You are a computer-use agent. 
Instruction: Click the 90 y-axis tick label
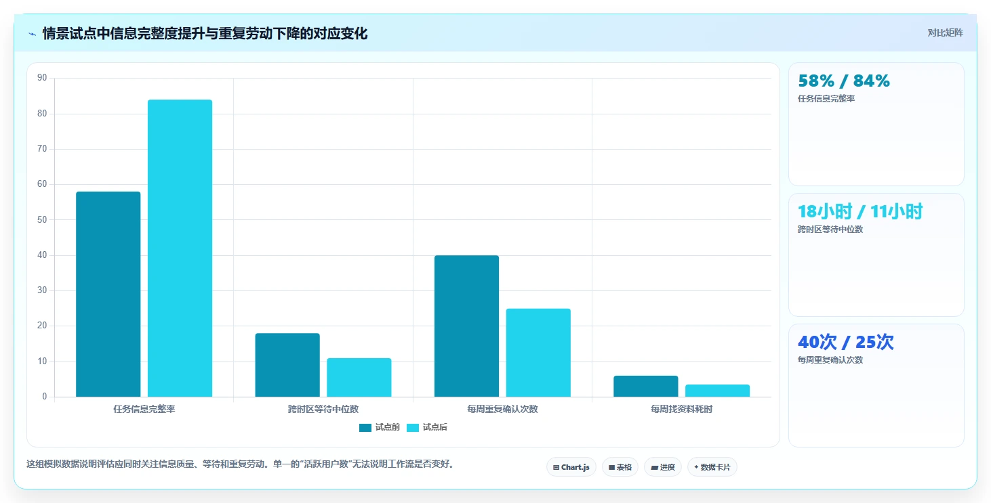click(x=42, y=78)
